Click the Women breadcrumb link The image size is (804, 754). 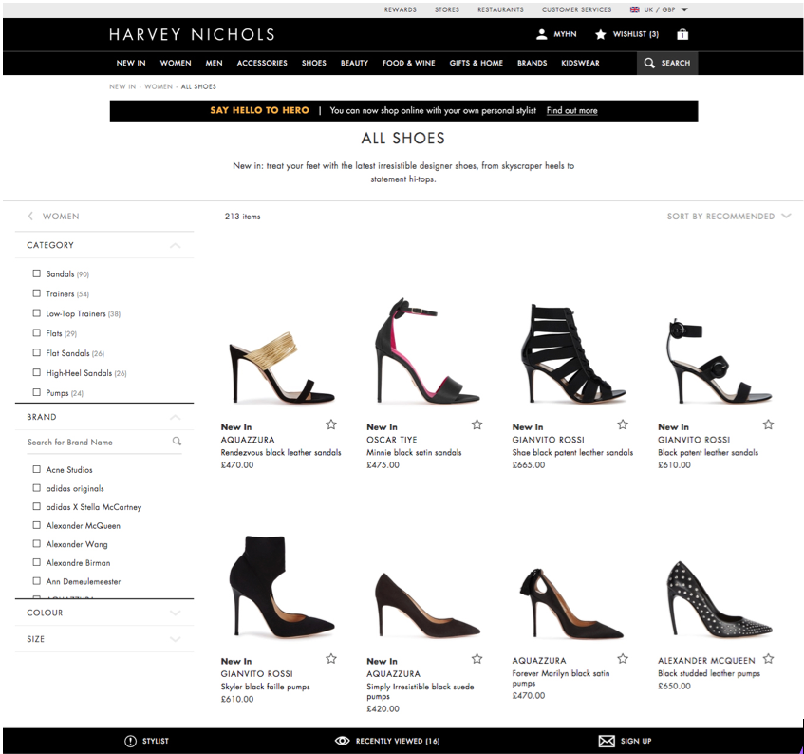tap(159, 86)
